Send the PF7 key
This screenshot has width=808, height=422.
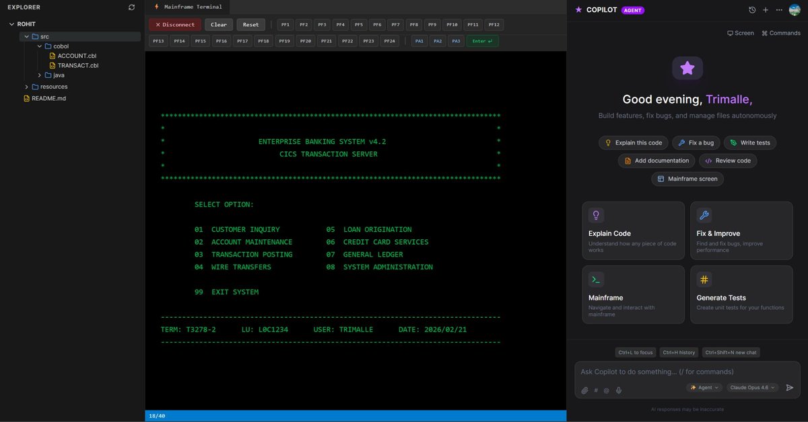coord(395,25)
